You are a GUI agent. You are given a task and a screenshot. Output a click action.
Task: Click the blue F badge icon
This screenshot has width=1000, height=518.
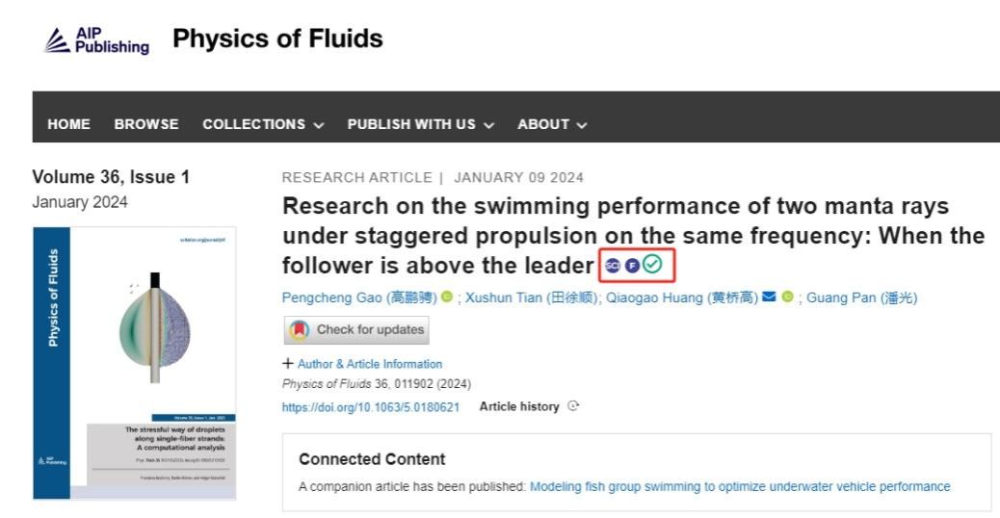tap(632, 265)
